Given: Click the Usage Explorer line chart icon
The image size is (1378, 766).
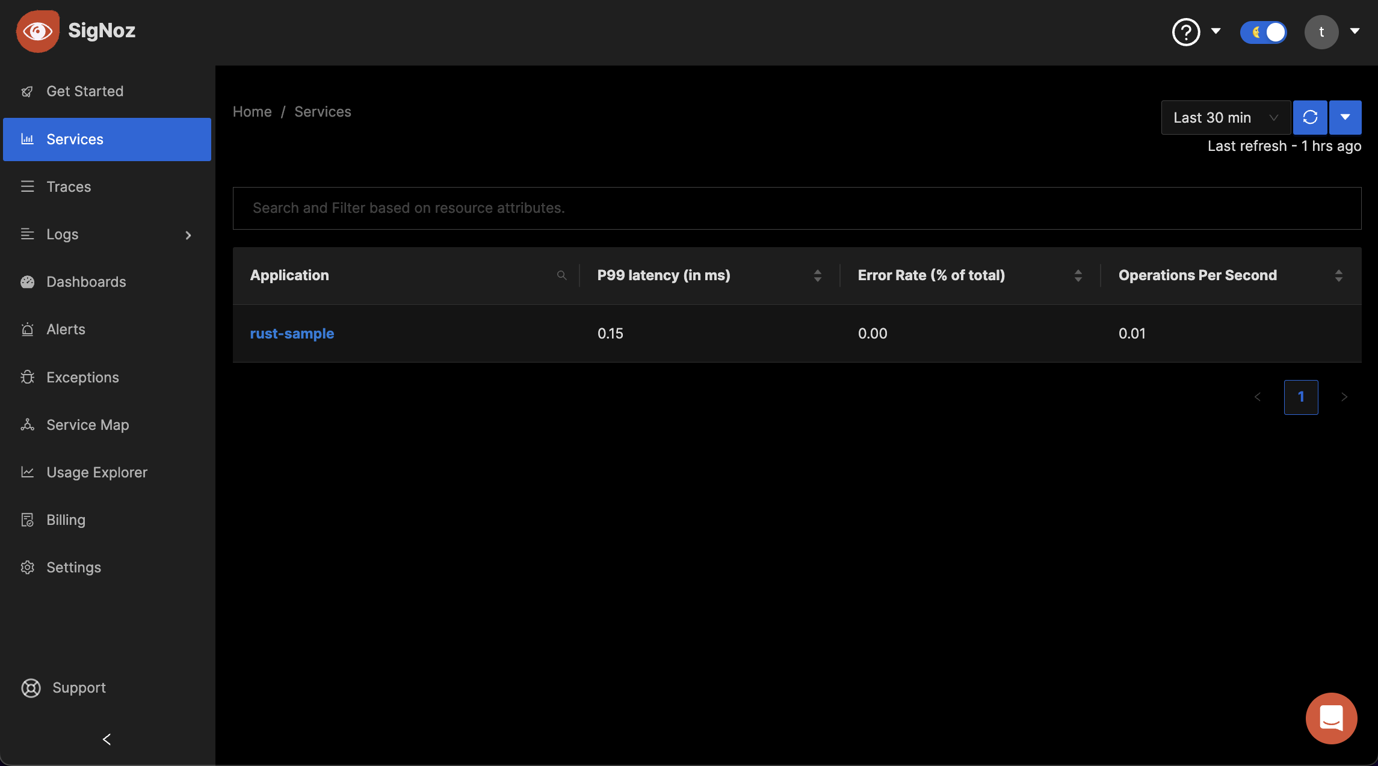Looking at the screenshot, I should (27, 473).
